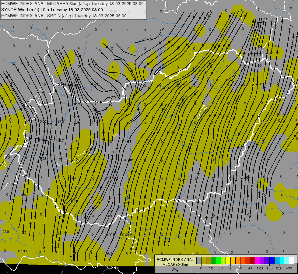Click the map value 4.25
The height and width of the screenshot is (274, 298).
coord(128,142)
